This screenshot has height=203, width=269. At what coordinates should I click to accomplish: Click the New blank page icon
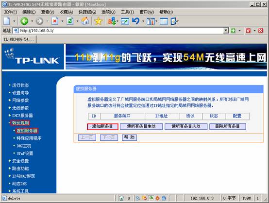click(x=7, y=21)
